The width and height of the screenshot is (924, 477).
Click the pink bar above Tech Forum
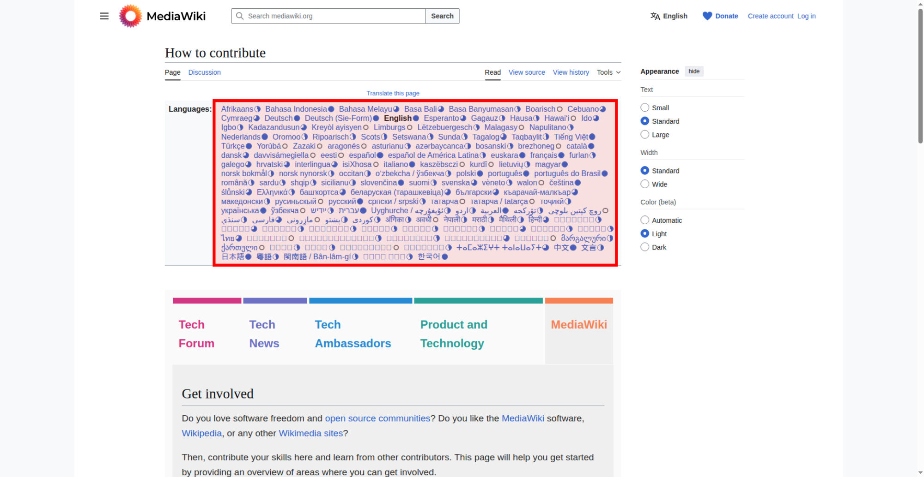tap(207, 301)
